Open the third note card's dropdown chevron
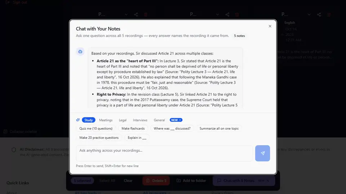 pos(309,14)
